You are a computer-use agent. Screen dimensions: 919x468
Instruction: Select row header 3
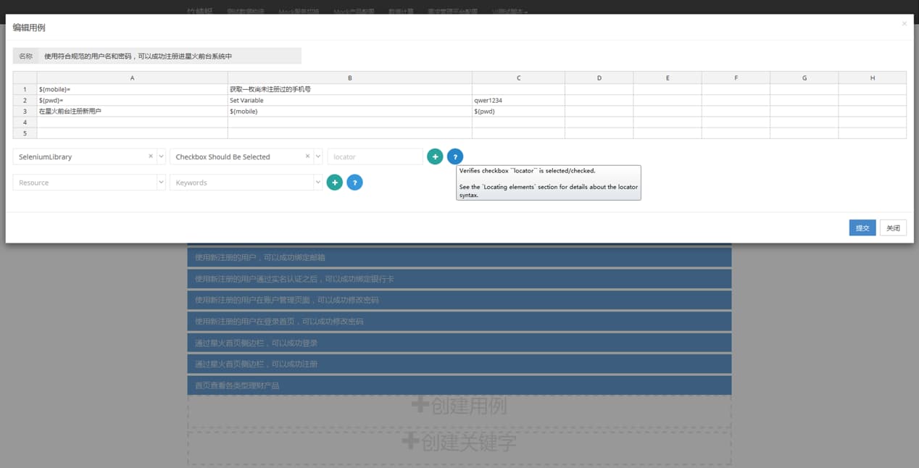coord(25,111)
